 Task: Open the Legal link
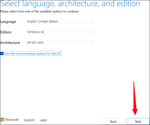[x=43, y=120]
